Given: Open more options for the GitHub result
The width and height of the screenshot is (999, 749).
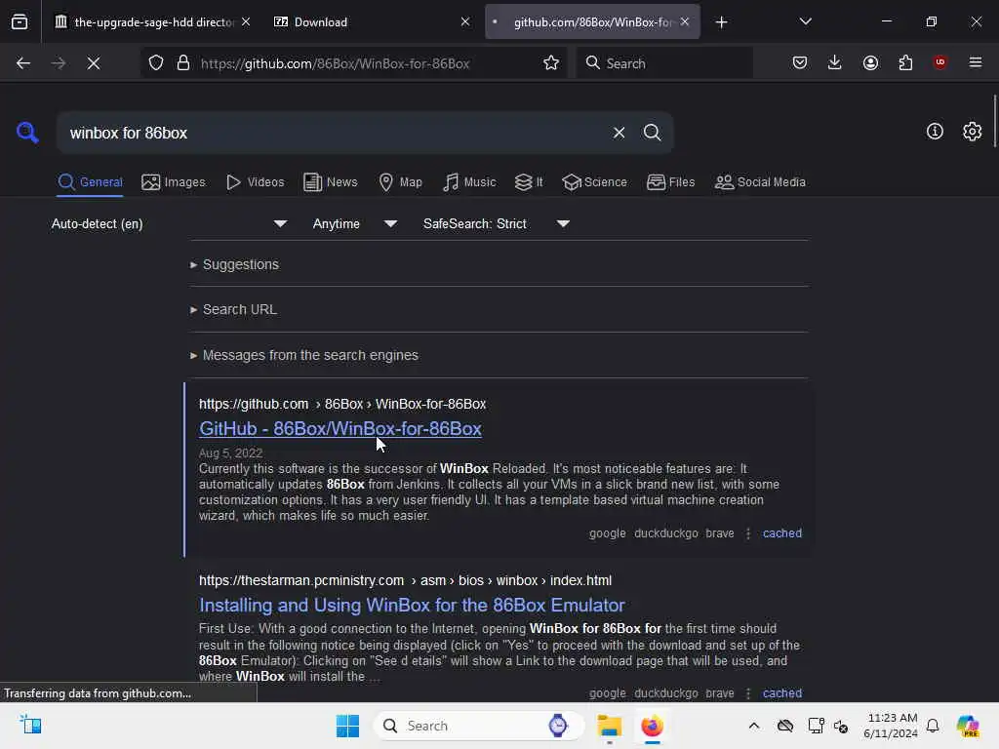Looking at the screenshot, I should (x=748, y=533).
